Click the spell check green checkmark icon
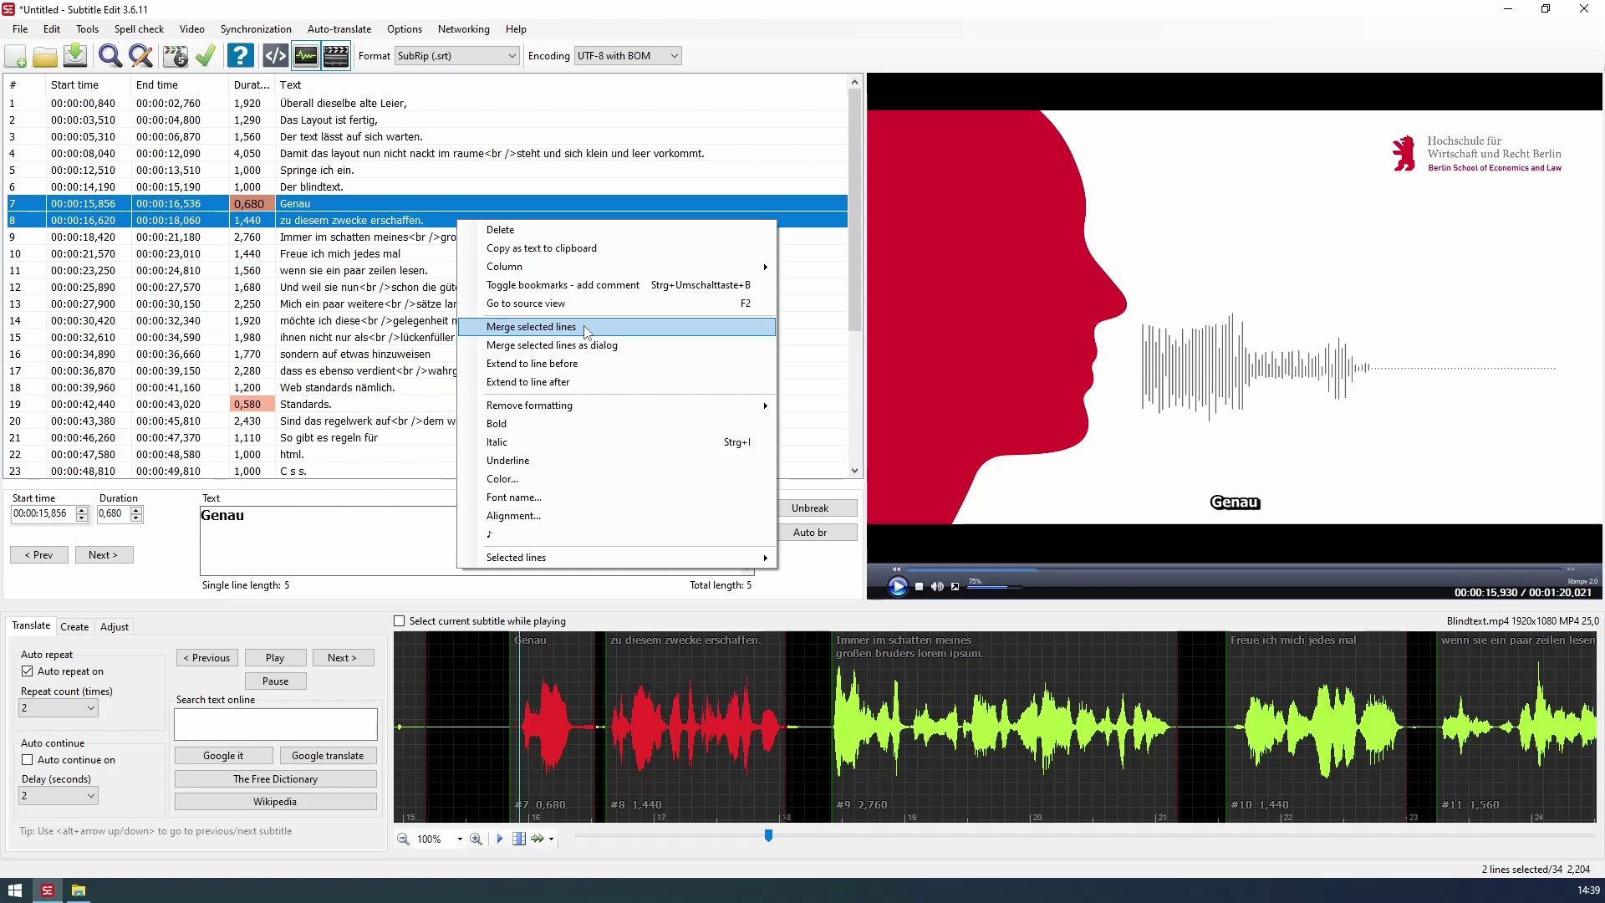 206,56
